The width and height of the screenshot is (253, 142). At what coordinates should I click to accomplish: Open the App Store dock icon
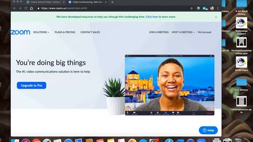click(169, 140)
